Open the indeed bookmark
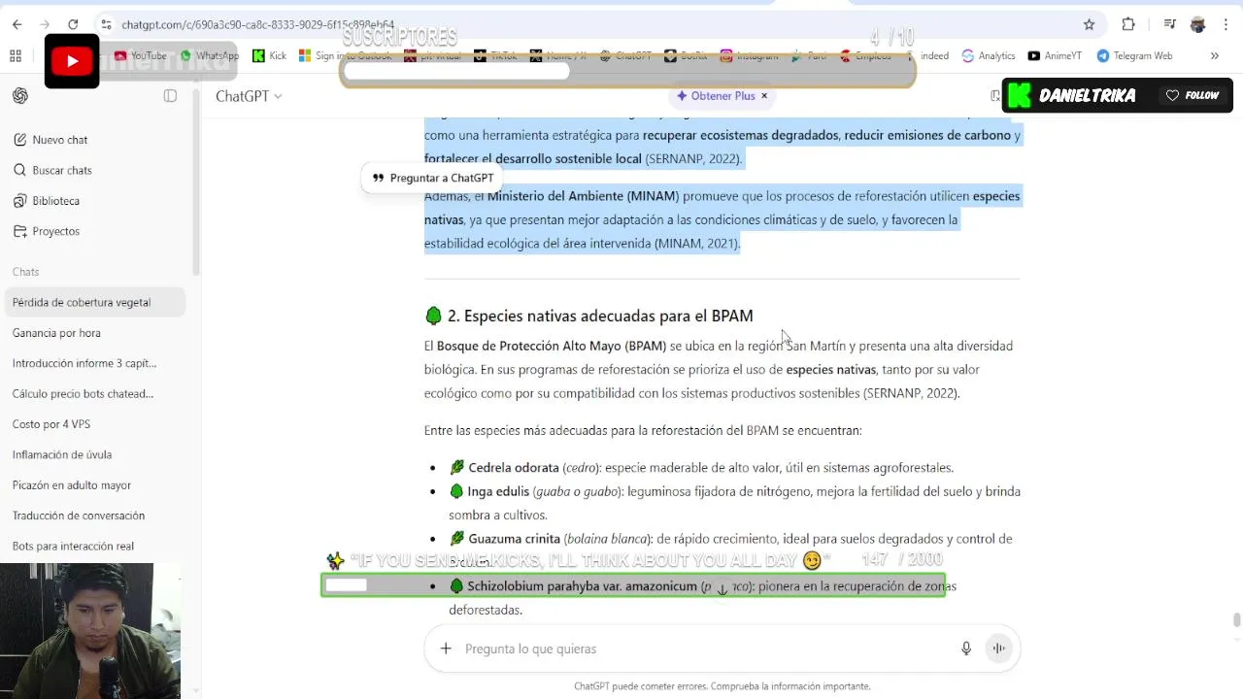1243x699 pixels. [x=934, y=55]
